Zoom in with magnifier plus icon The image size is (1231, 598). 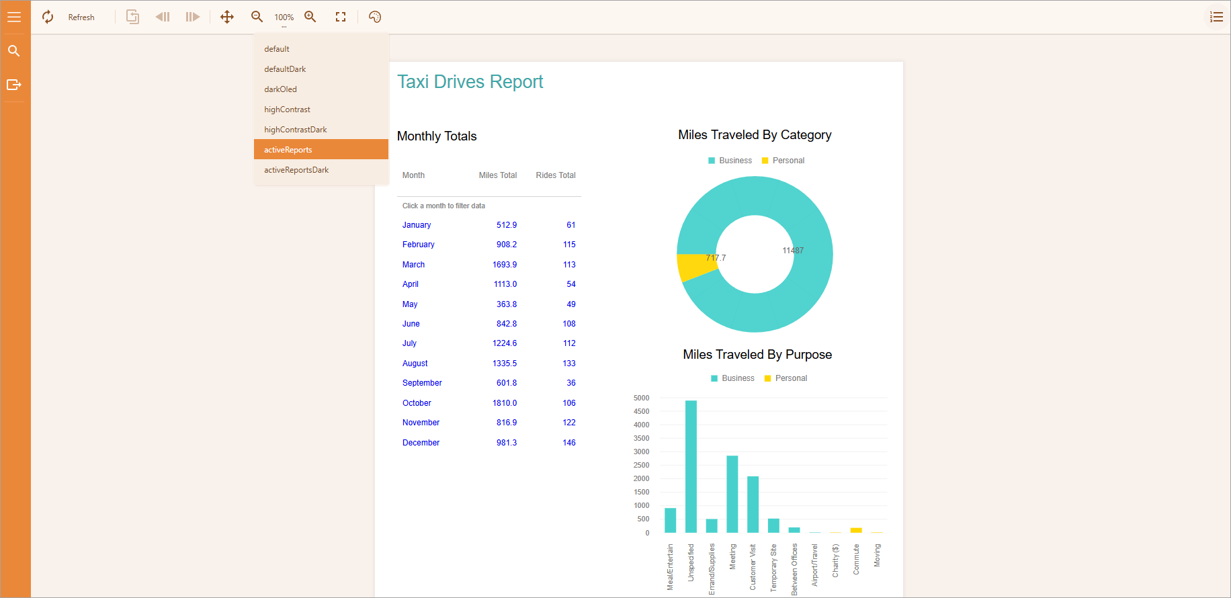(x=310, y=17)
